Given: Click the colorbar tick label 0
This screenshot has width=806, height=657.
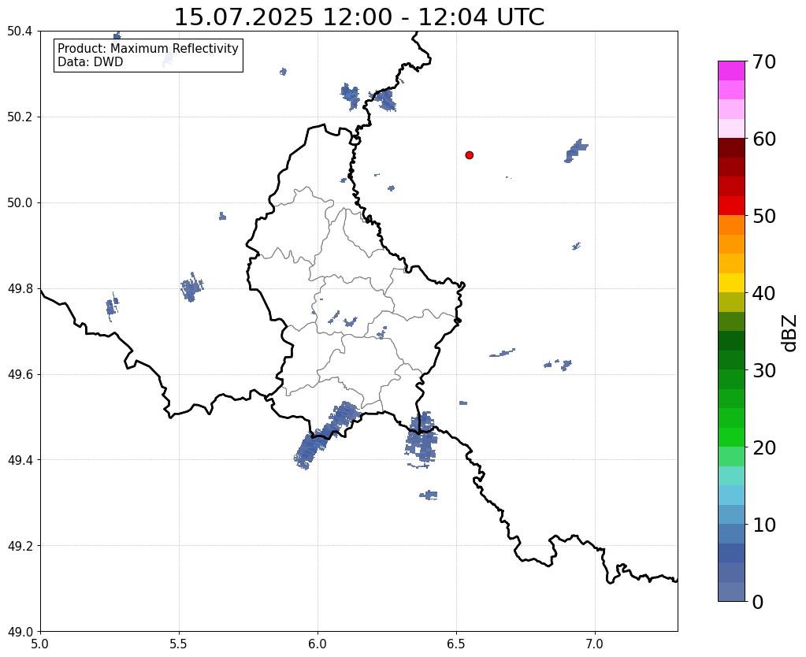Looking at the screenshot, I should pos(758,602).
